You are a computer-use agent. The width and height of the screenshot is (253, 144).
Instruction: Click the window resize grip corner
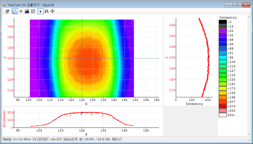(x=249, y=139)
